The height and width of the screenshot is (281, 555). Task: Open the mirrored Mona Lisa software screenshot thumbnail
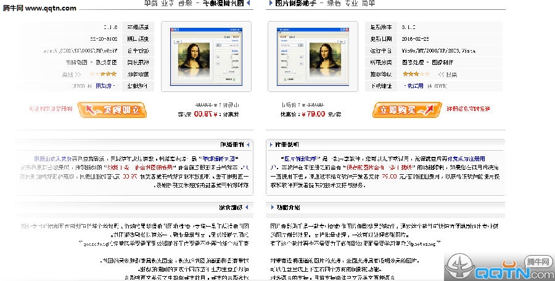click(207, 56)
